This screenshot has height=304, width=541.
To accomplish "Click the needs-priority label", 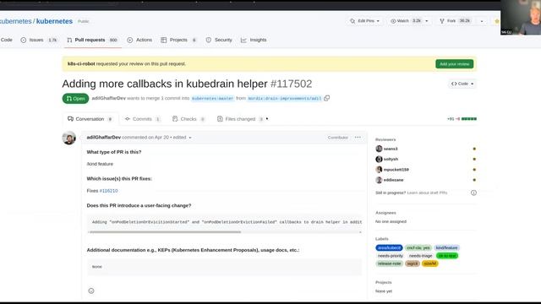I will [391, 256].
